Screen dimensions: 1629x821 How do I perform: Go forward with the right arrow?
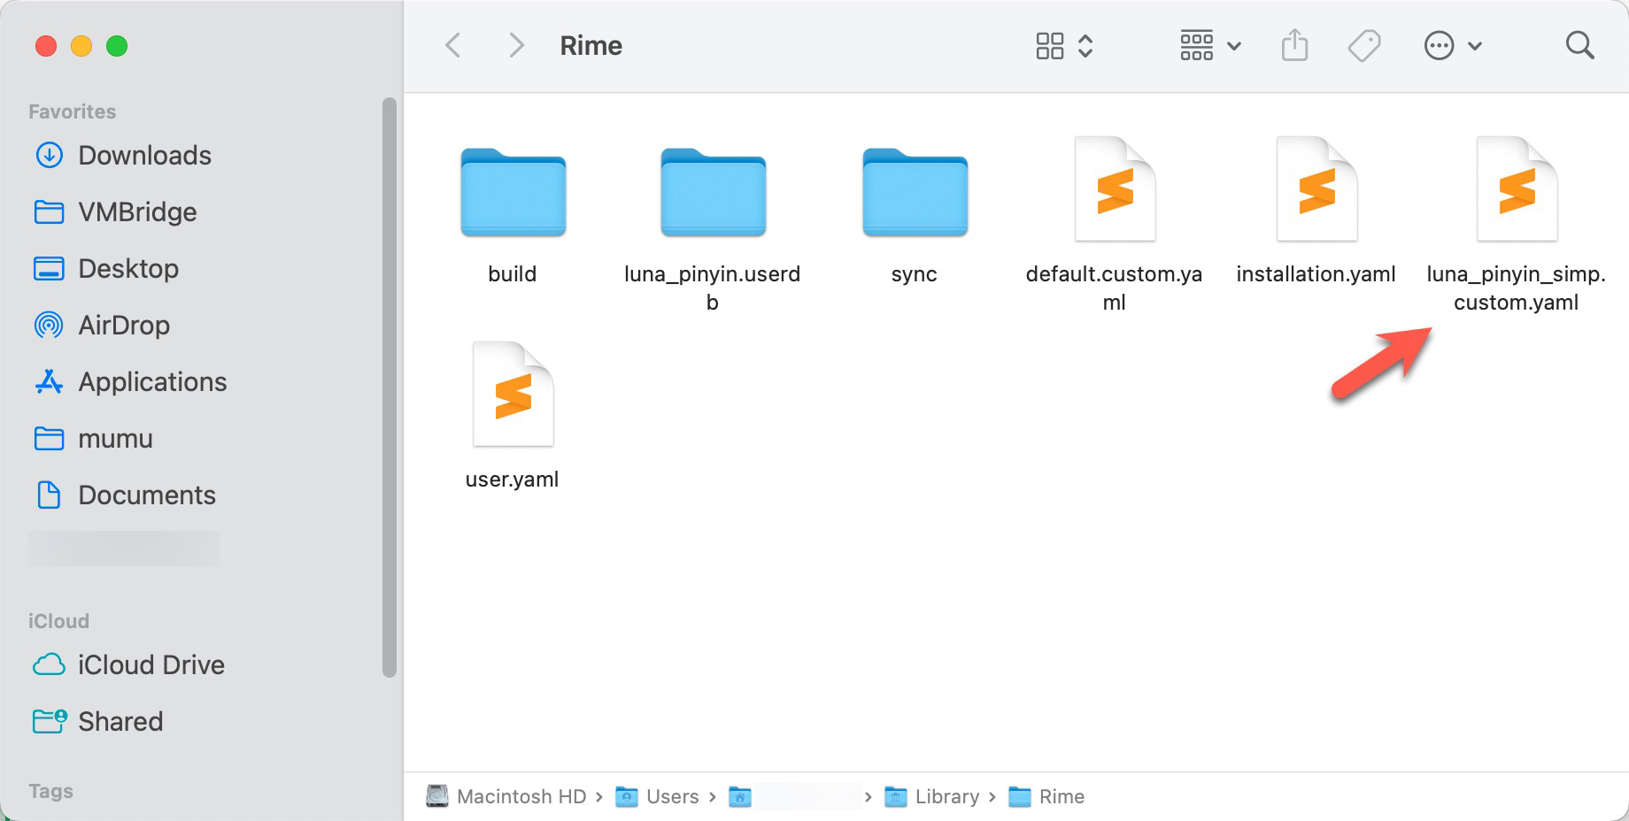pos(516,45)
